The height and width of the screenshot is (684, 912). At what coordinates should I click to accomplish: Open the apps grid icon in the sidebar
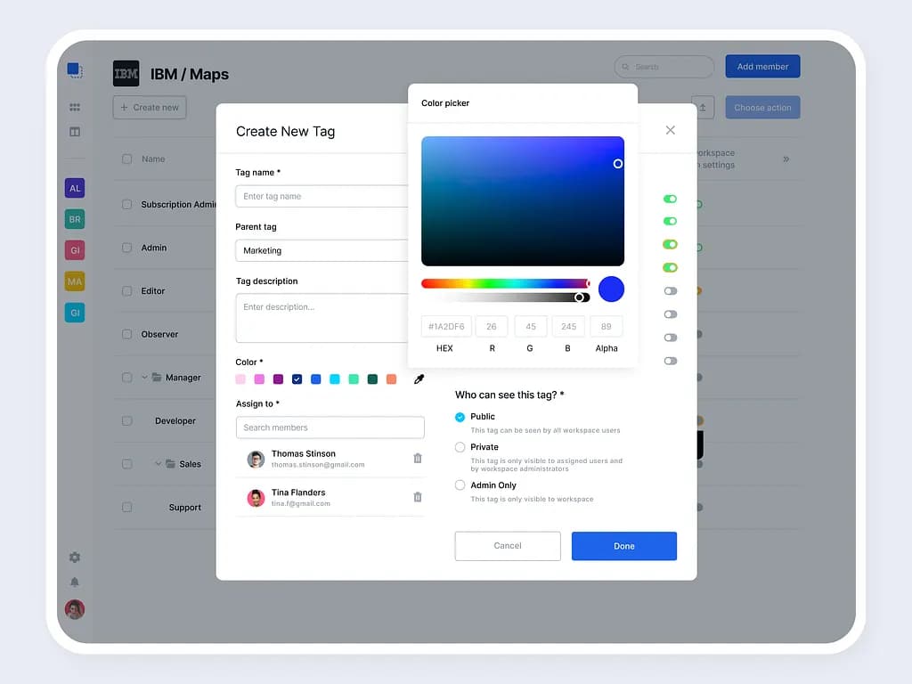point(75,107)
